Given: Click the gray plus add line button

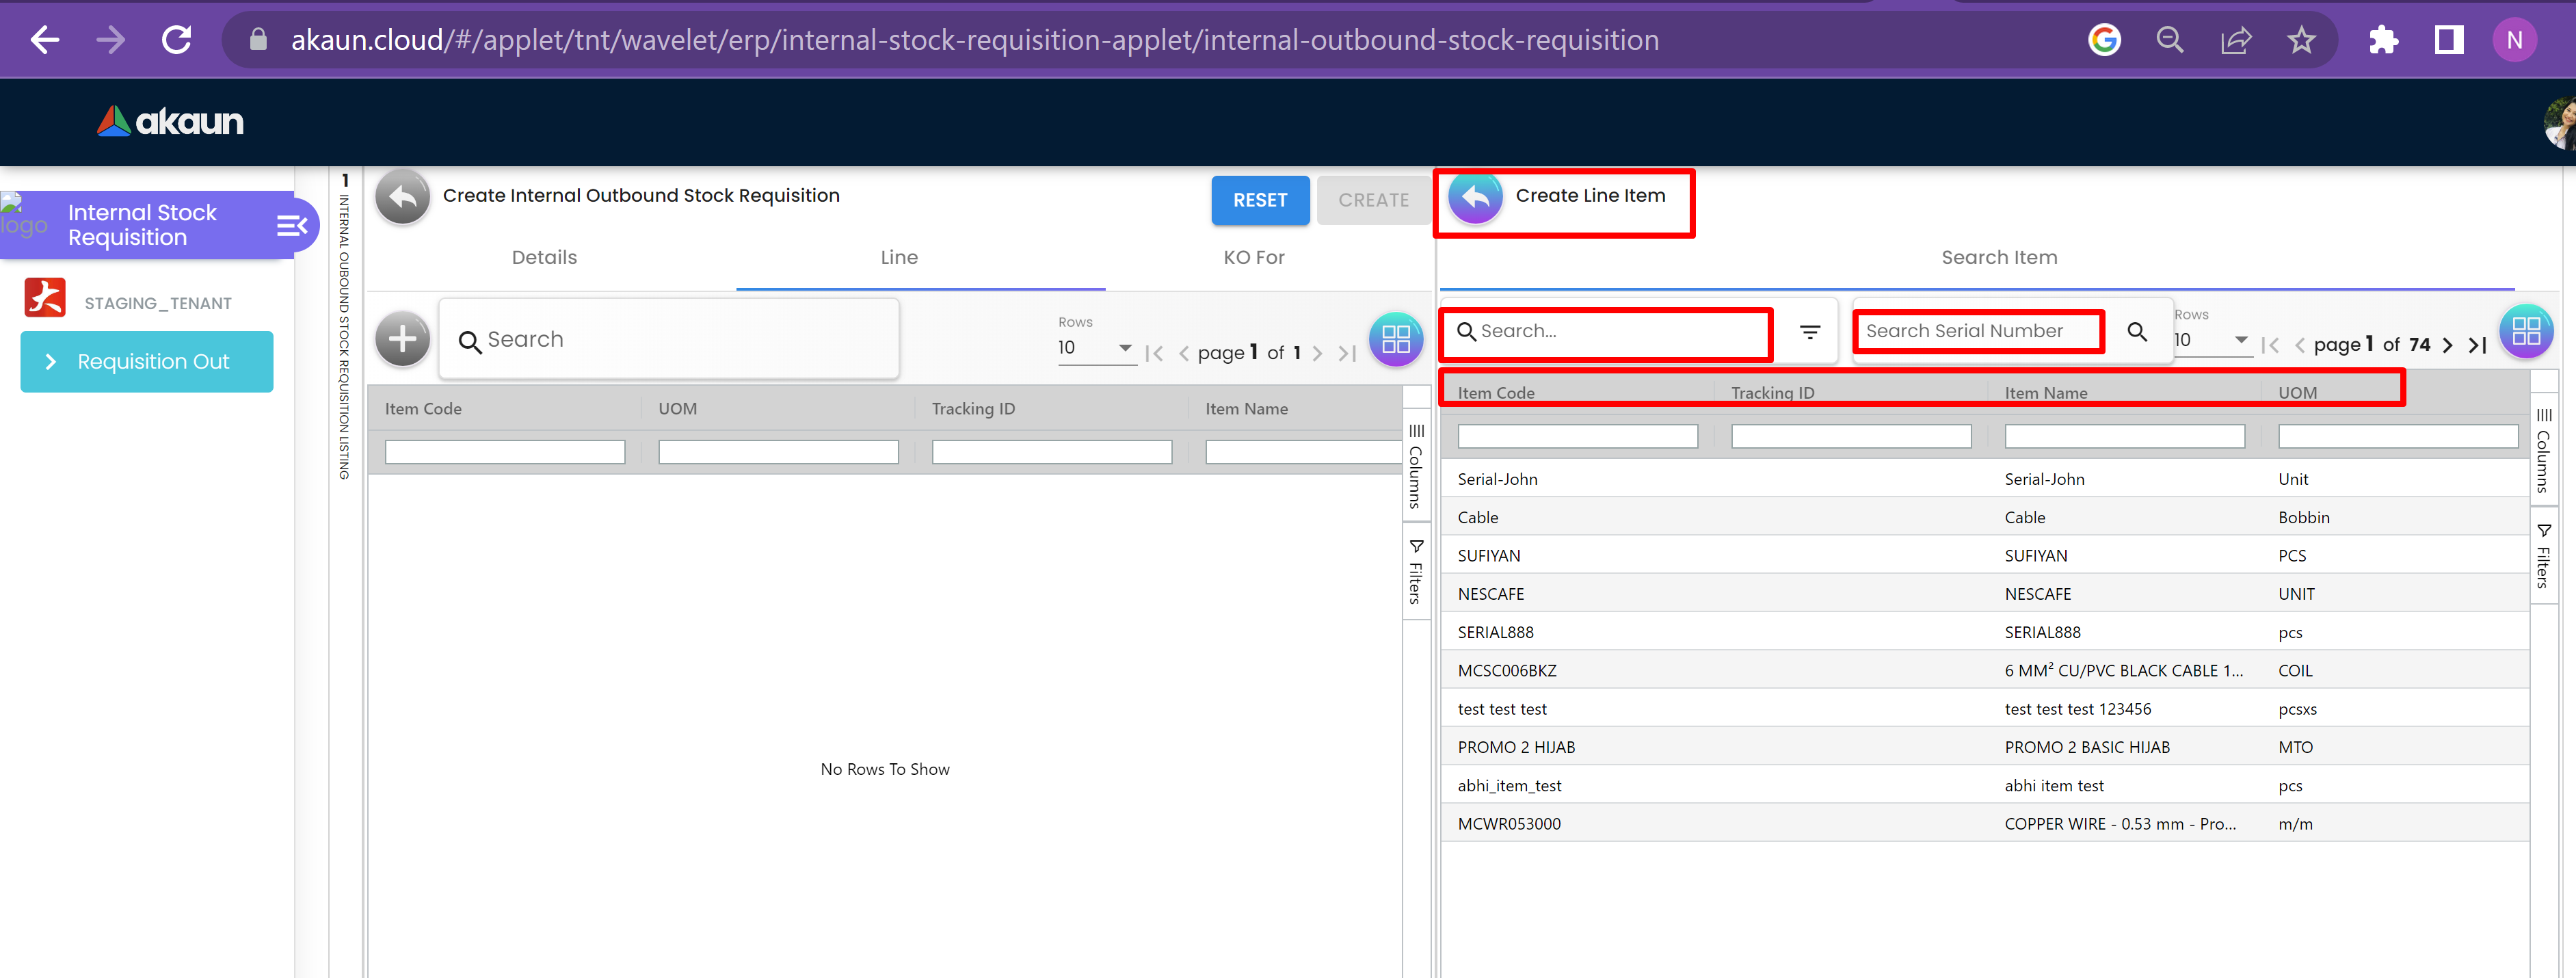Looking at the screenshot, I should coord(402,339).
